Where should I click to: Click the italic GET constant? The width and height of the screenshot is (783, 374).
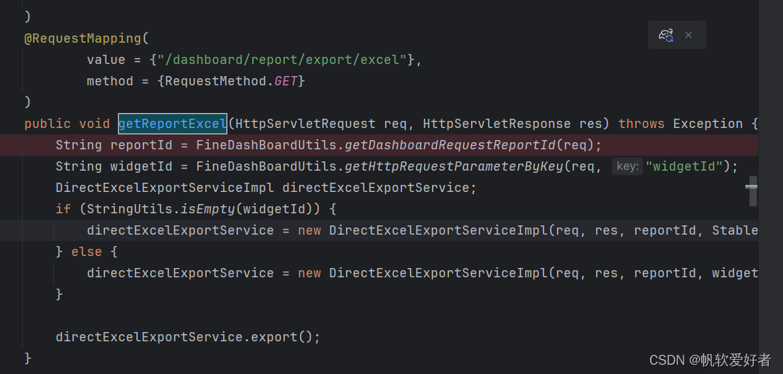(286, 81)
